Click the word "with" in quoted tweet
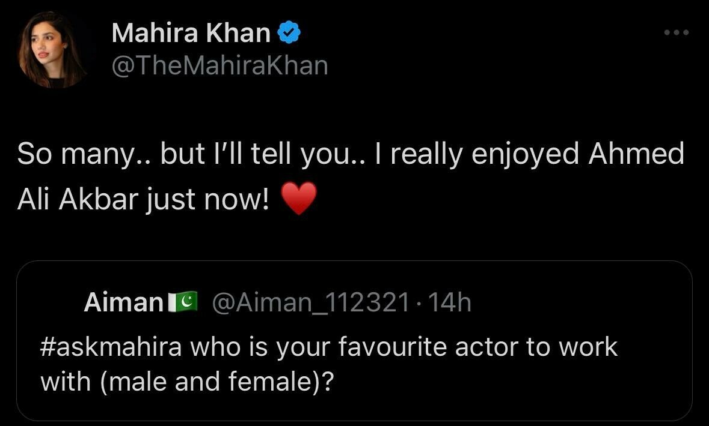 (x=65, y=382)
